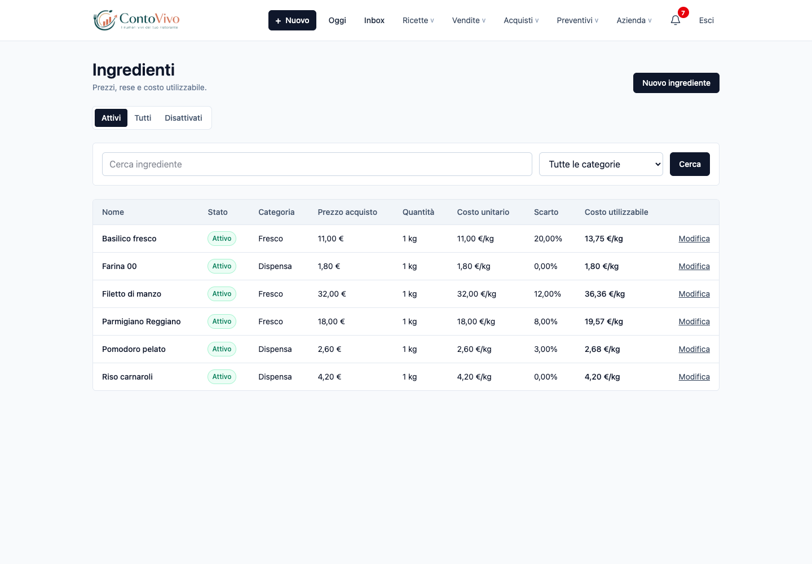Click the ContoVivo logo
The height and width of the screenshot is (564, 812).
[x=136, y=20]
